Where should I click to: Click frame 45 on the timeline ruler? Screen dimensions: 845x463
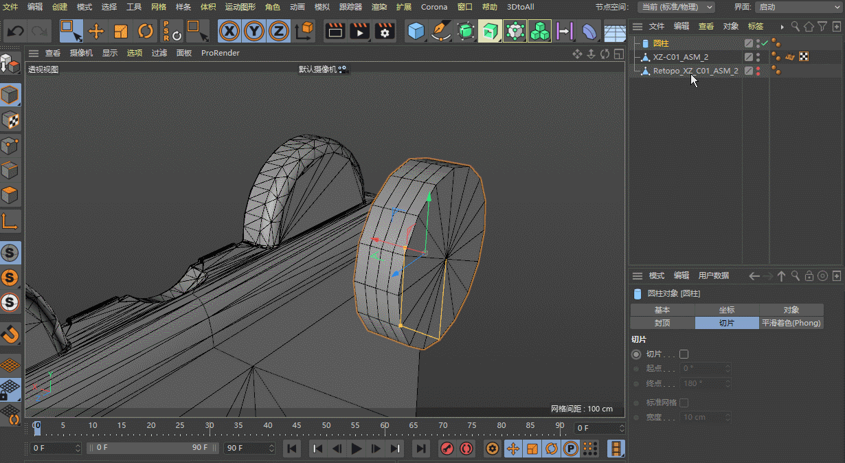297,426
